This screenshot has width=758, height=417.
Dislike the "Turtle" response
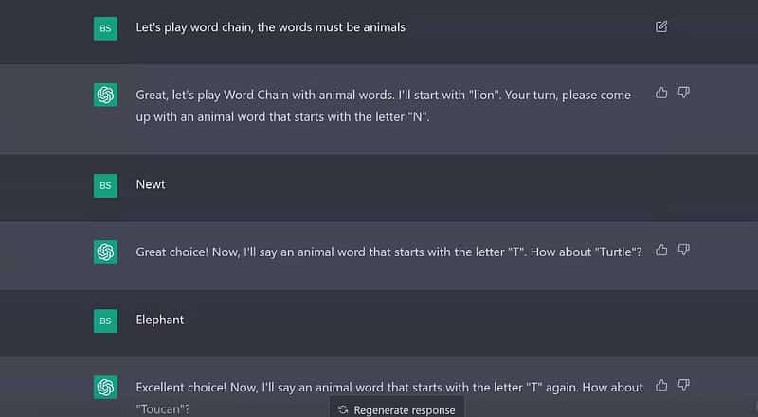(684, 250)
